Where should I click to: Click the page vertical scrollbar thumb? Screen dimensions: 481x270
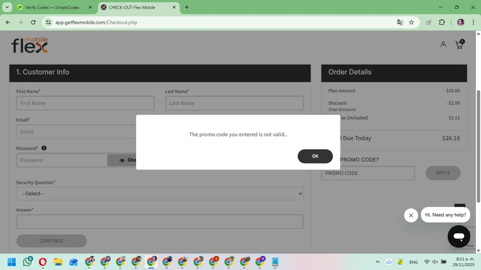(x=478, y=146)
